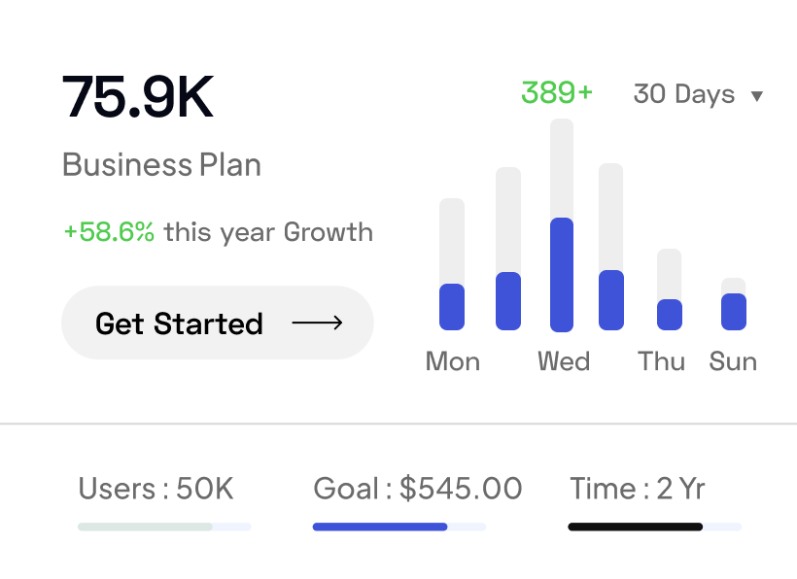
Task: Click the Get Started button
Action: tap(217, 323)
